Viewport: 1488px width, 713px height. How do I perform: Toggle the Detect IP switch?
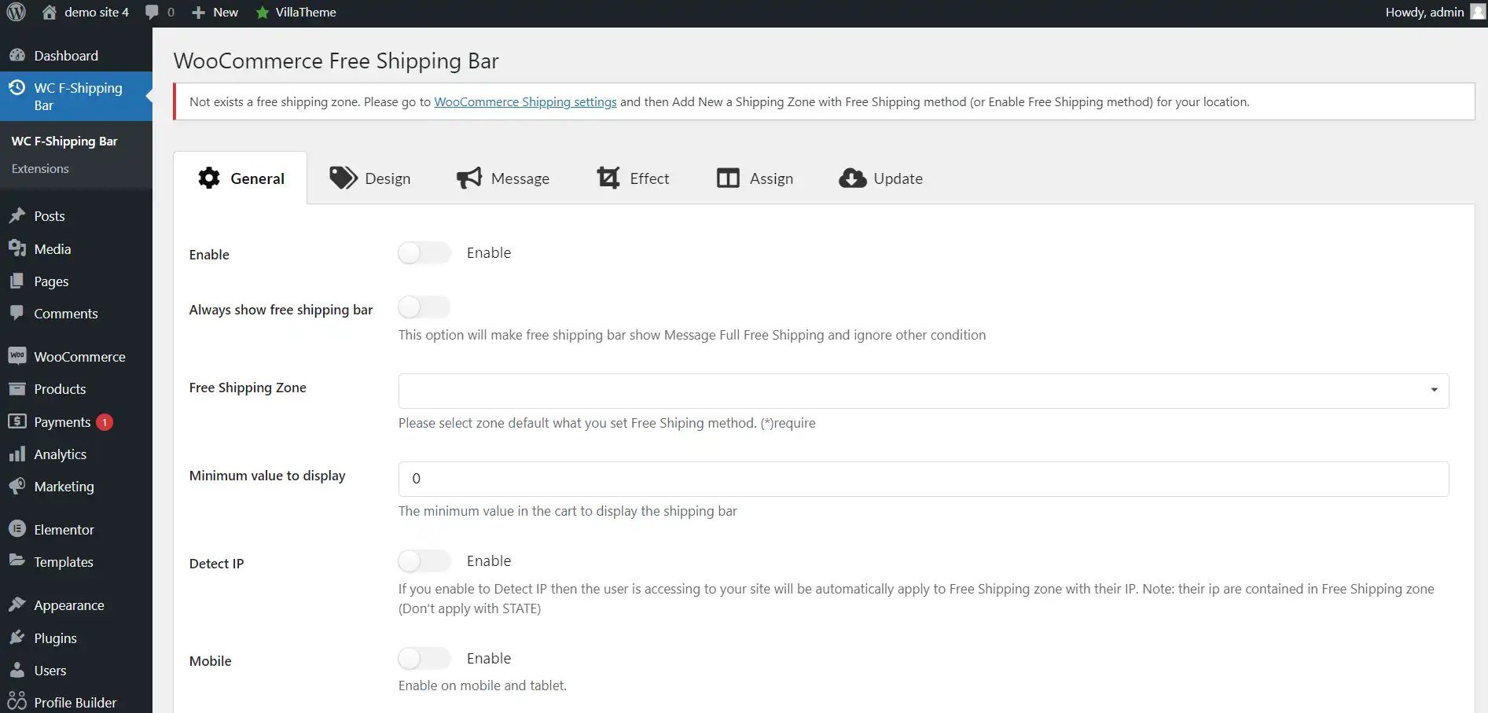(x=424, y=560)
